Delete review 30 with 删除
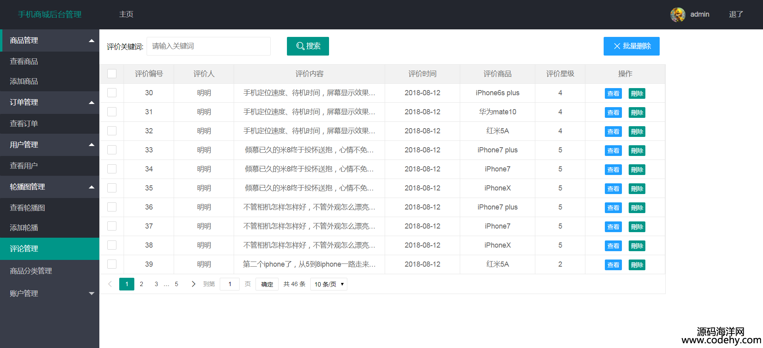Viewport: 763px width, 348px height. (637, 93)
